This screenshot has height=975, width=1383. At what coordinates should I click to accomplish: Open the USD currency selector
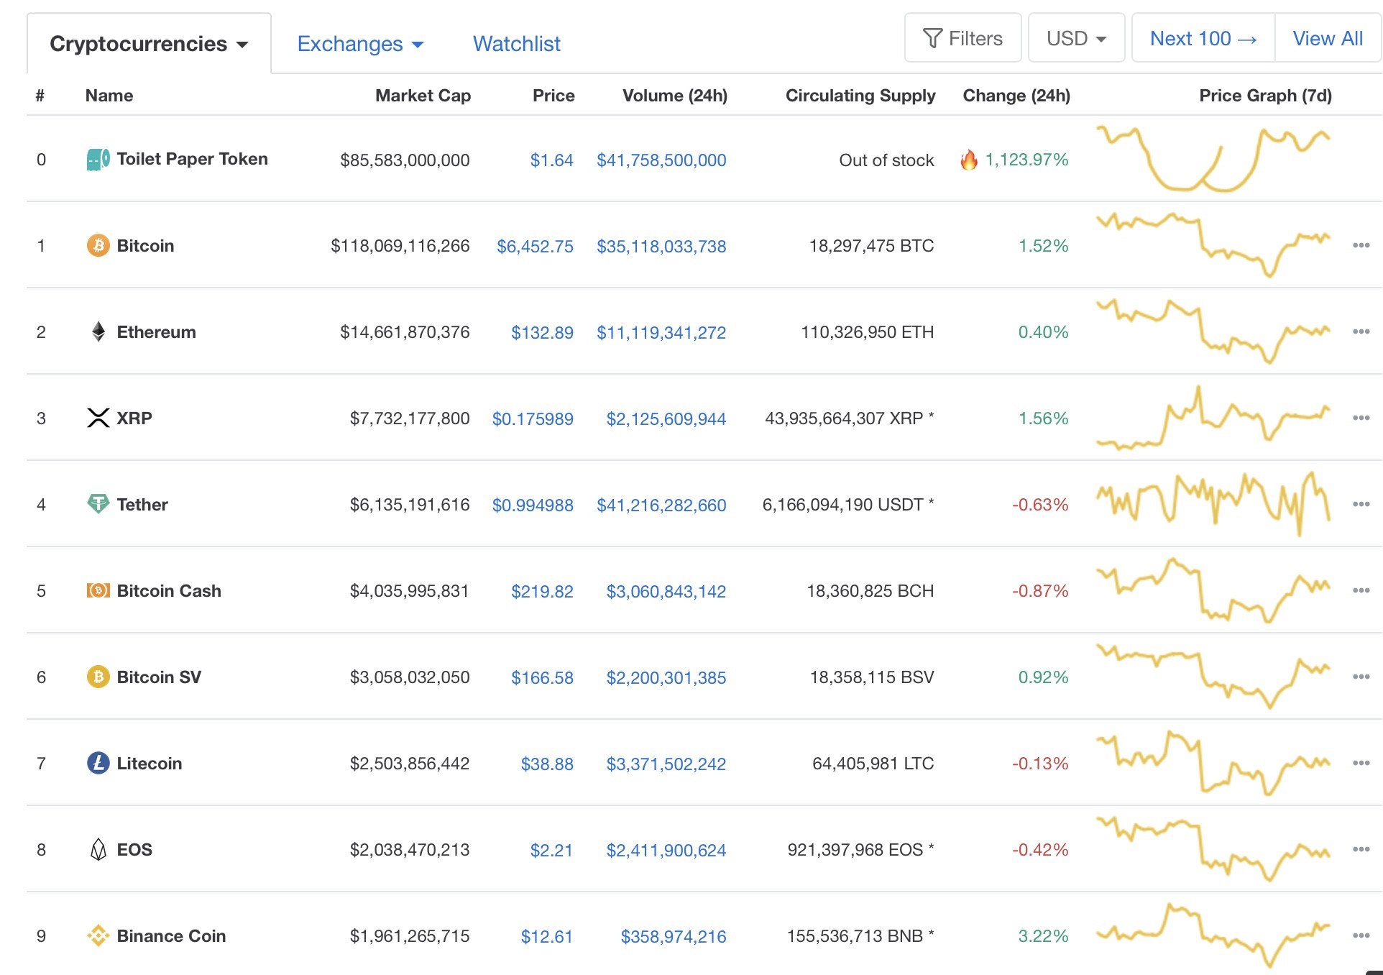coord(1076,38)
